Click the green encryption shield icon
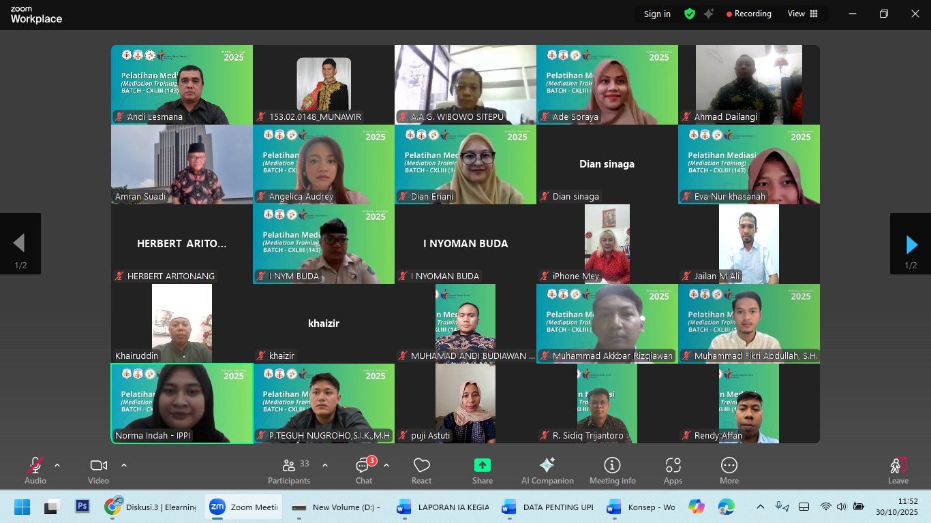 (x=690, y=14)
